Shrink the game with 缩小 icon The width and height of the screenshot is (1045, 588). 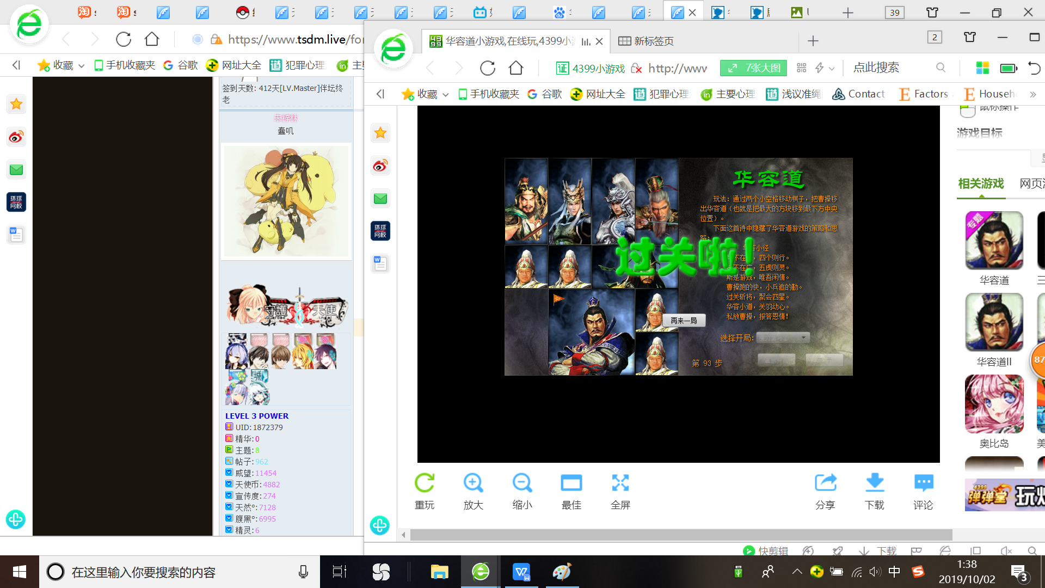(522, 483)
